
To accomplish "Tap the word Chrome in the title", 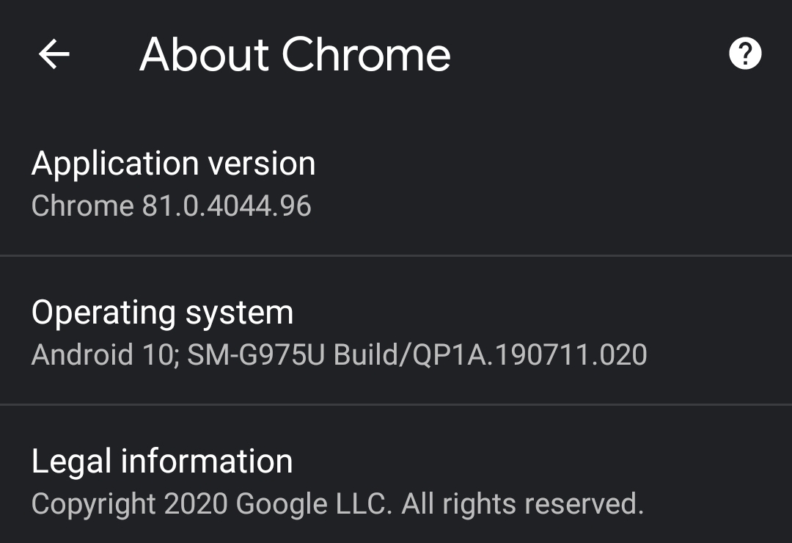I will click(366, 54).
